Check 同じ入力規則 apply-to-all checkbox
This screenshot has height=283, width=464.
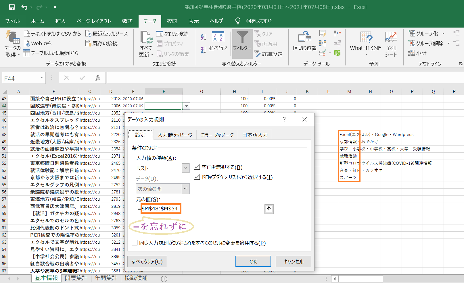pos(134,243)
